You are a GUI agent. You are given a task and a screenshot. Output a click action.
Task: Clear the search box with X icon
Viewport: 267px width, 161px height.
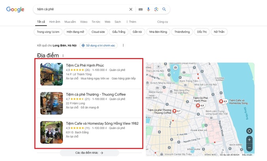click(131, 9)
